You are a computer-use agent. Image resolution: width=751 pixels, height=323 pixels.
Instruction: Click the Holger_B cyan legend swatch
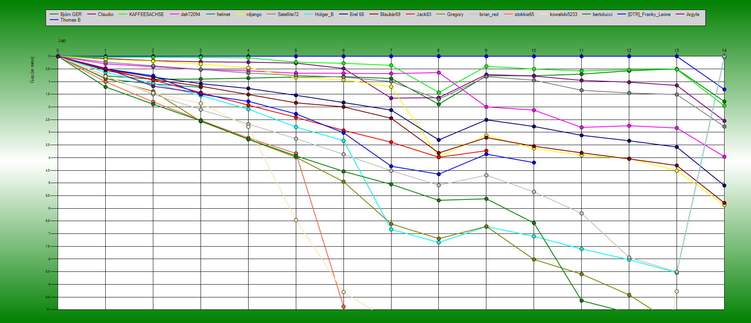pos(309,14)
